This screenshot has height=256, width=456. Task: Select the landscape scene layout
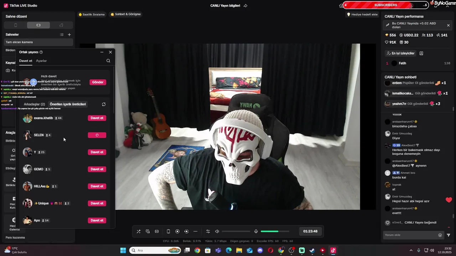[x=38, y=25]
